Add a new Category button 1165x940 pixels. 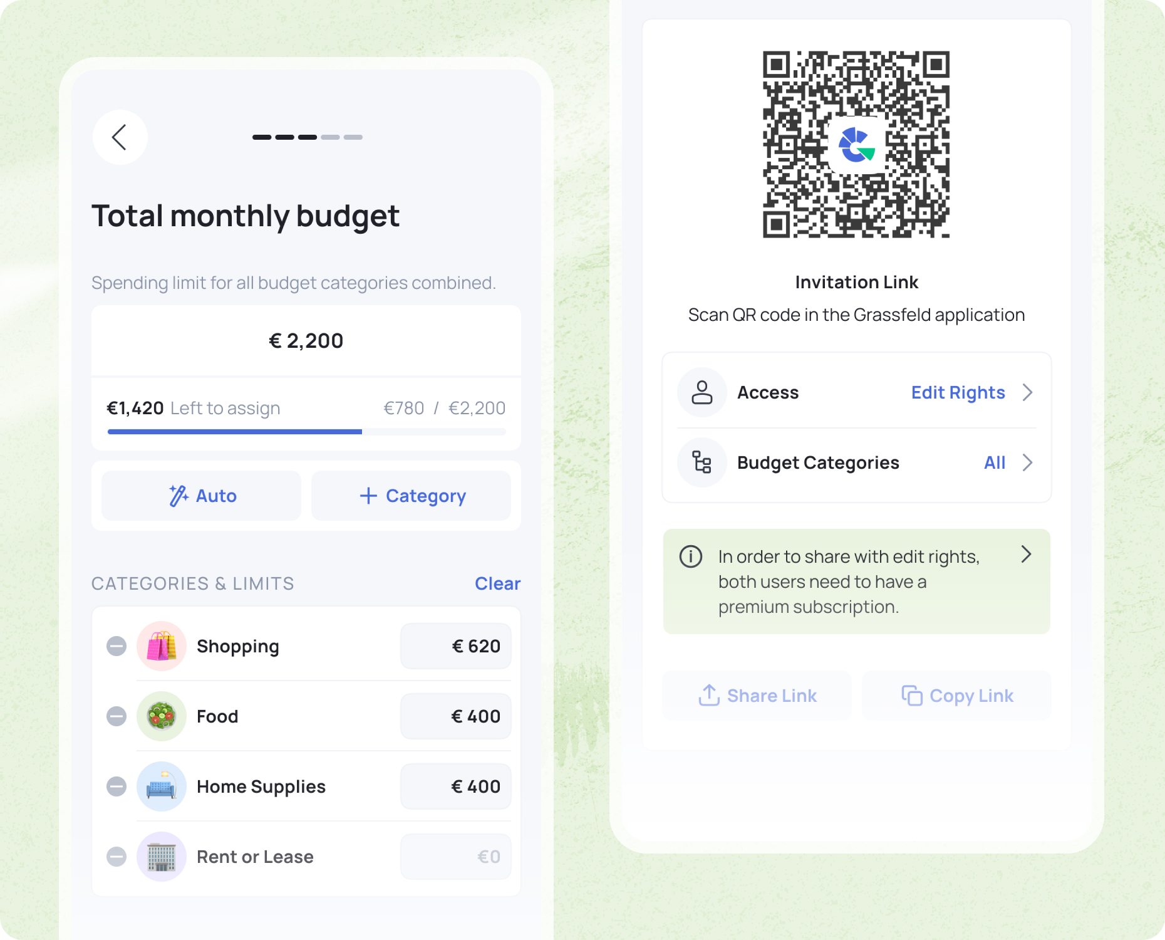coord(412,496)
